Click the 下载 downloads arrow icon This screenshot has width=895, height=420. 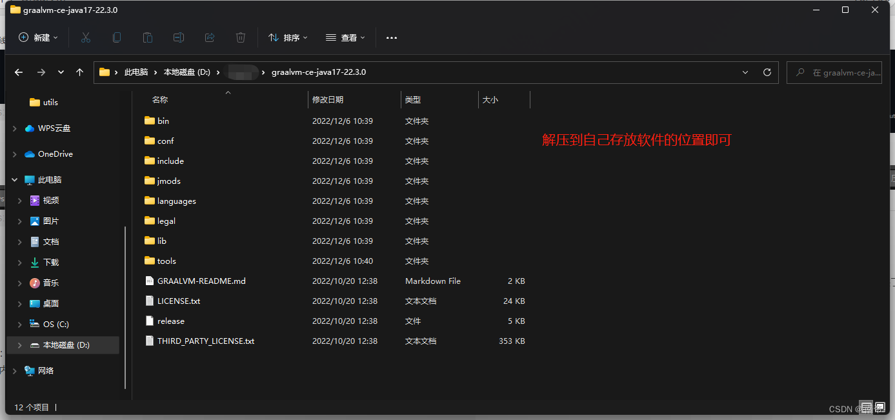click(x=35, y=263)
